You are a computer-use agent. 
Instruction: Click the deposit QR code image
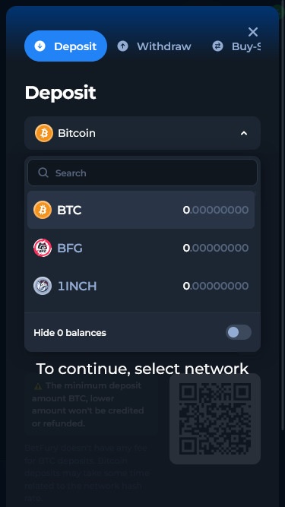point(215,419)
